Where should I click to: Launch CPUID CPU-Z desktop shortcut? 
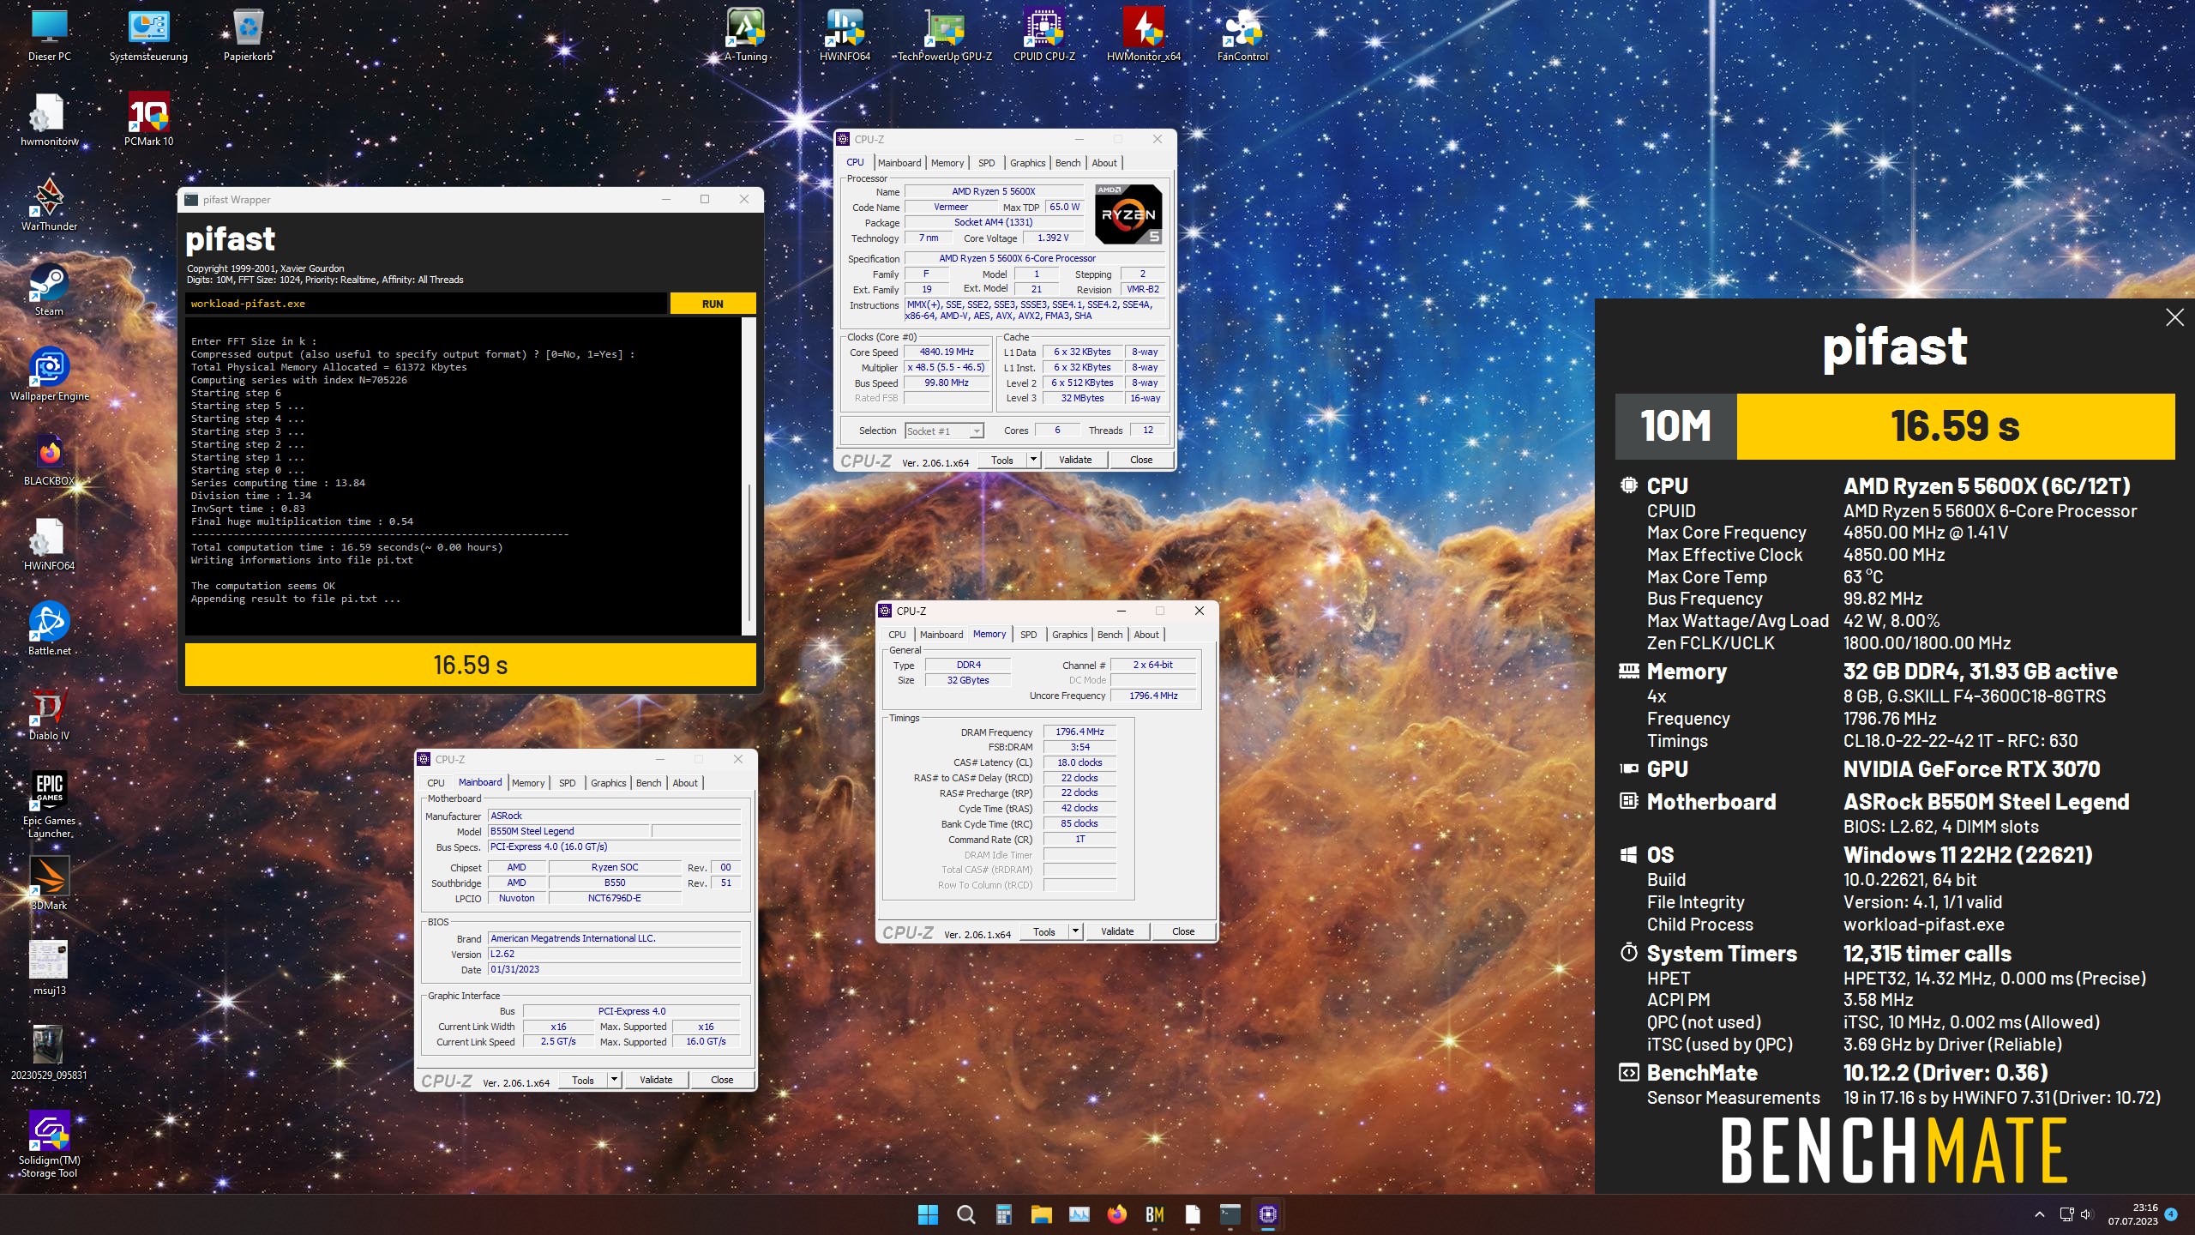tap(1043, 35)
